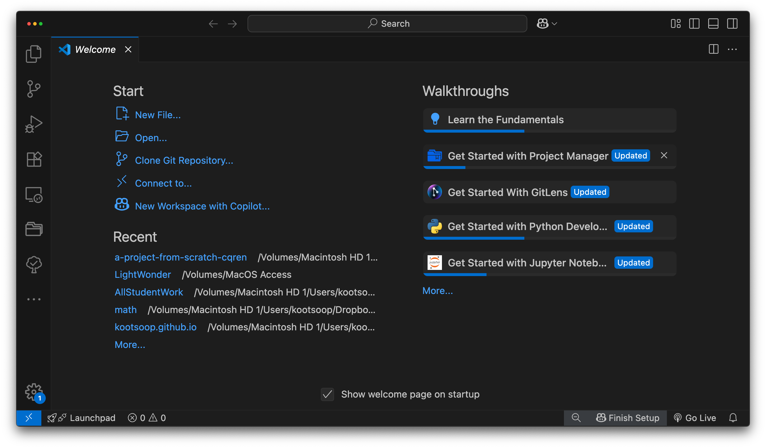
Task: Click New File... link
Action: coord(158,115)
